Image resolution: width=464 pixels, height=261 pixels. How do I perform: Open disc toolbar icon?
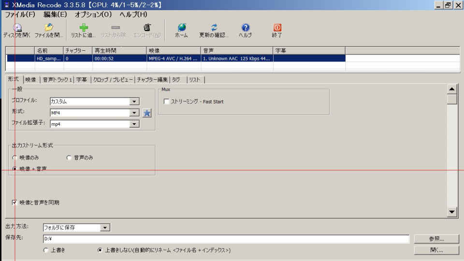pos(17,28)
